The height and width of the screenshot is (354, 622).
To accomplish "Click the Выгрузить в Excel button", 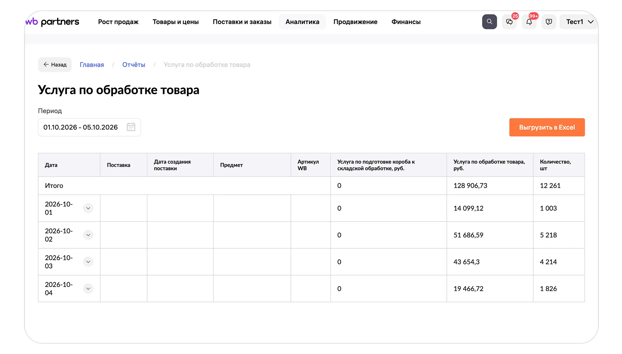I will coord(547,127).
